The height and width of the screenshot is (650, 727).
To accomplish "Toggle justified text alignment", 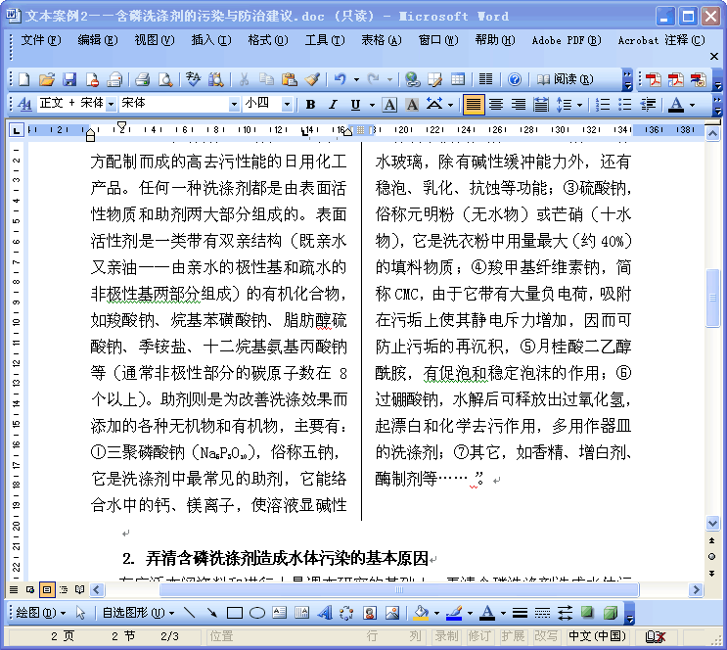I will [473, 105].
